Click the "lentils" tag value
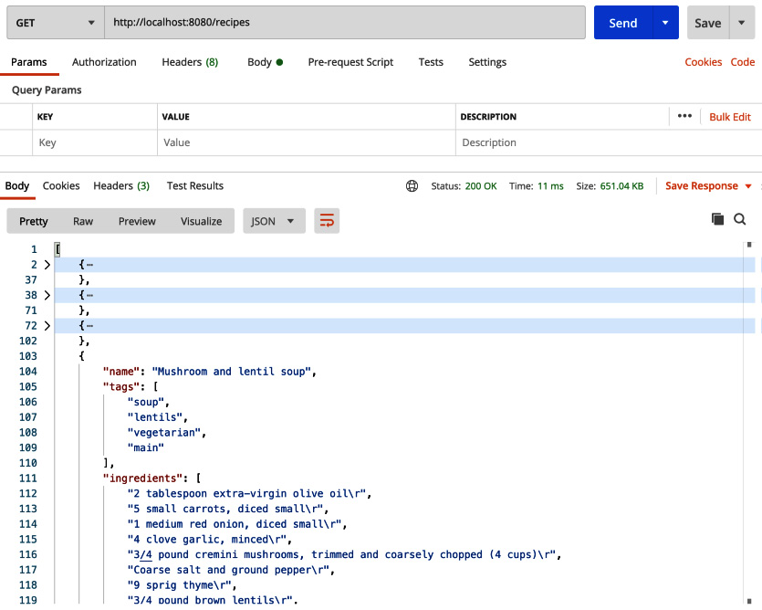The image size is (762, 610). pos(154,417)
